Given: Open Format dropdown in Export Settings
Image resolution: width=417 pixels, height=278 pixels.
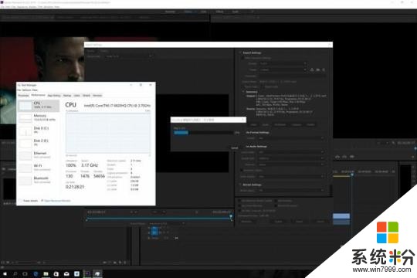Looking at the screenshot, I should point(283,63).
